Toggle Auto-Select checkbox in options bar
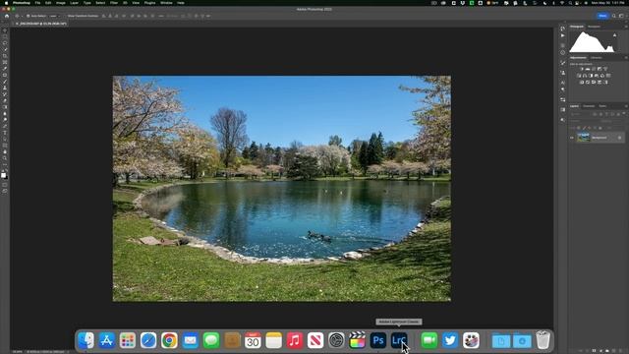Screen dimensions: 629x354 click(29, 16)
